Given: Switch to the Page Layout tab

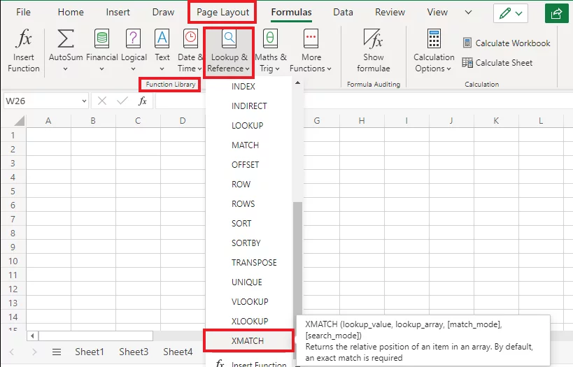Looking at the screenshot, I should pos(222,12).
